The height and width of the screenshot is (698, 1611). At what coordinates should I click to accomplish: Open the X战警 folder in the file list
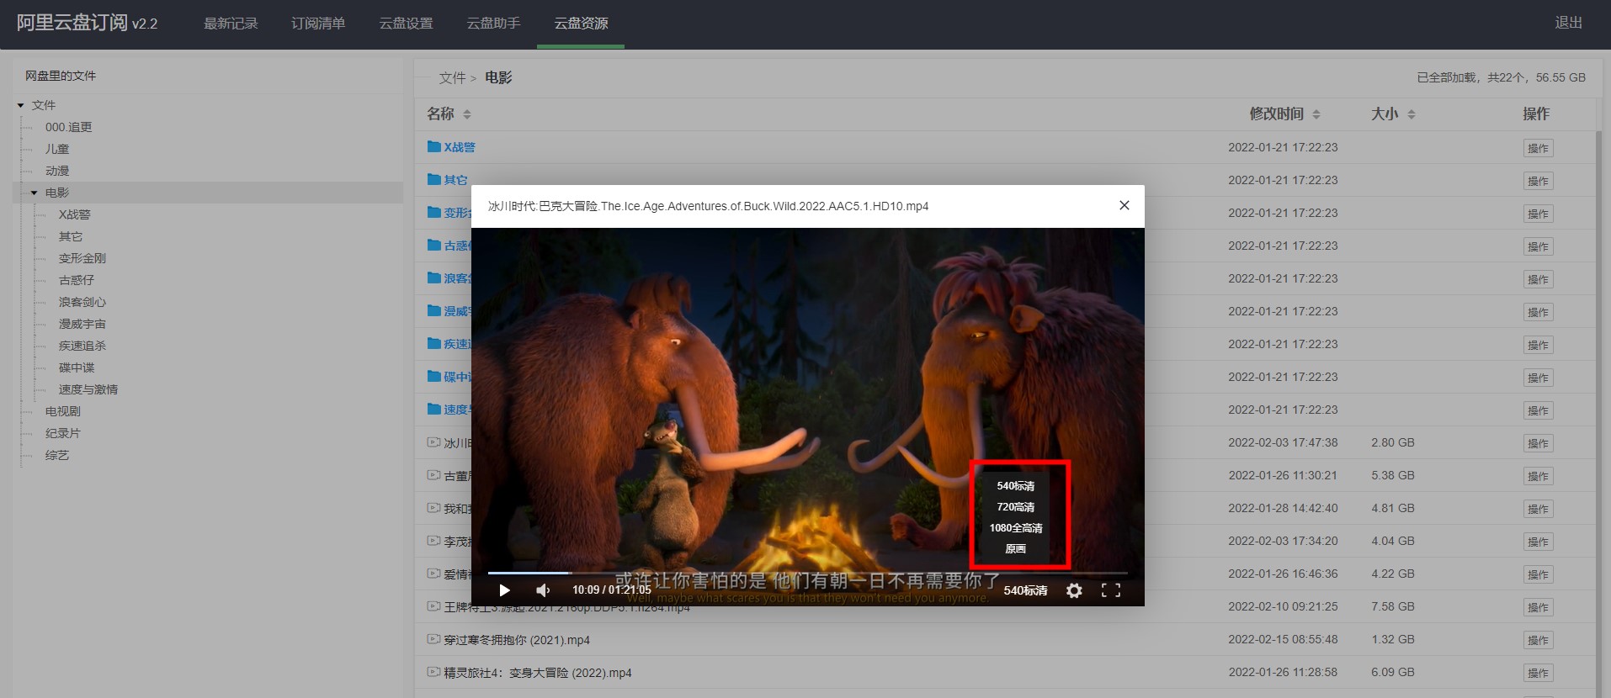[x=460, y=147]
